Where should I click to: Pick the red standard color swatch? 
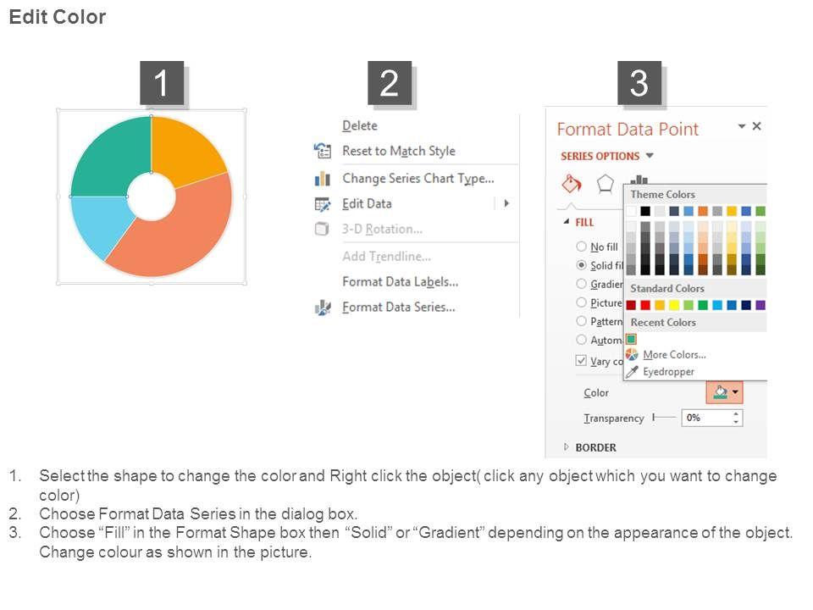coord(646,305)
